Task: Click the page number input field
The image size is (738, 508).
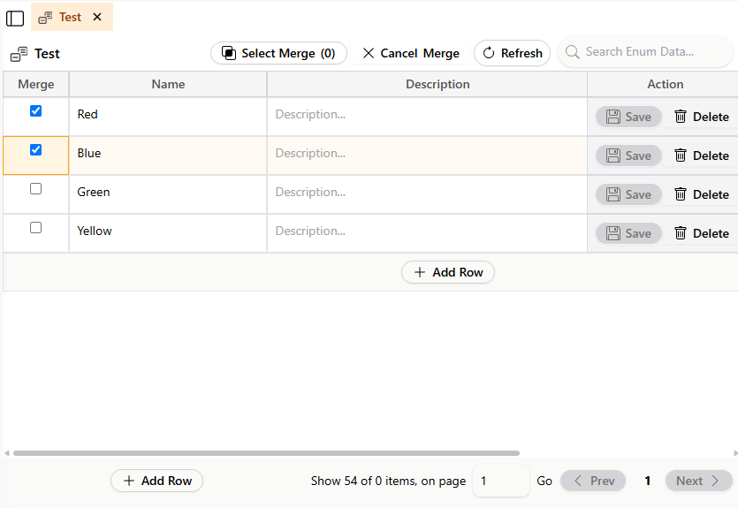Action: (x=501, y=481)
